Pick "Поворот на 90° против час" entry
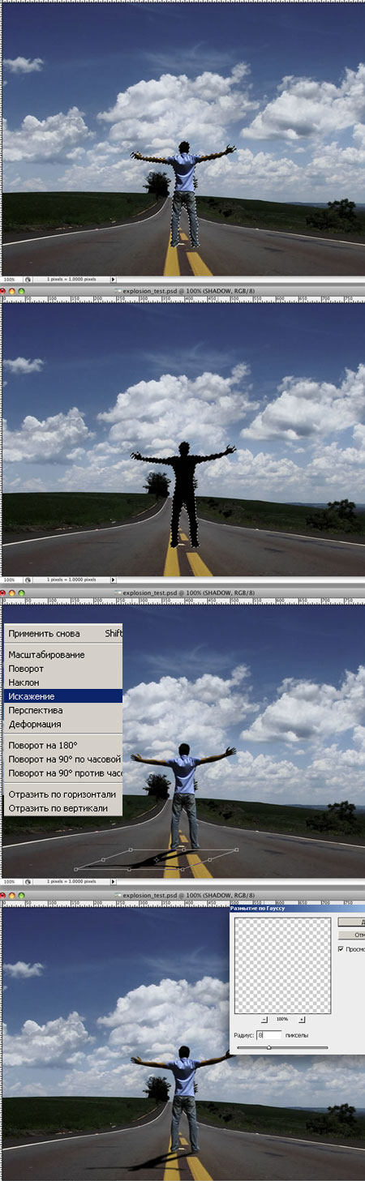The width and height of the screenshot is (365, 1181). [62, 773]
